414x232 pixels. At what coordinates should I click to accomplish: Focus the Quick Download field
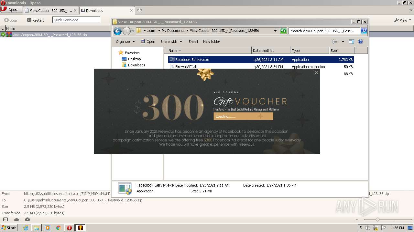click(76, 20)
